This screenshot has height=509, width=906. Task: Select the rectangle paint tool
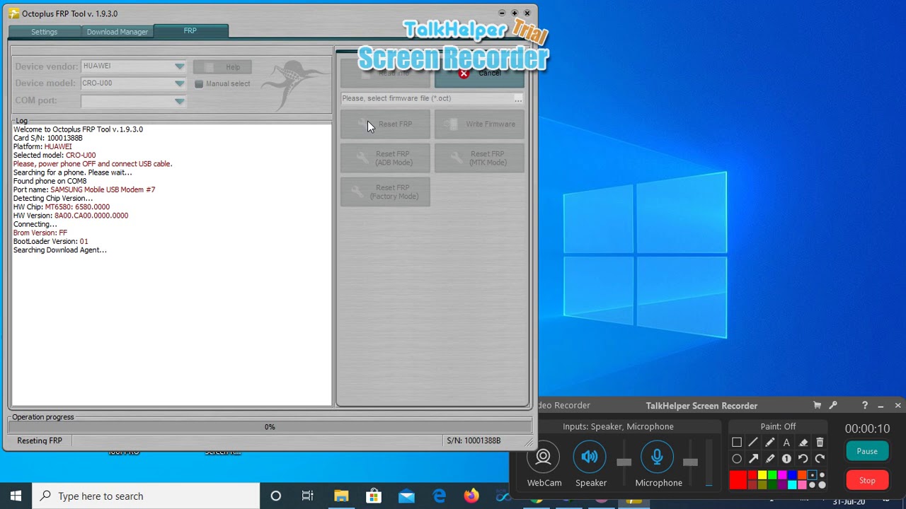(737, 442)
